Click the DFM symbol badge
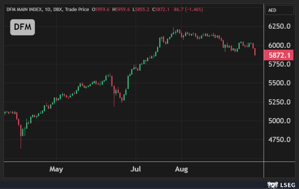This screenshot has width=299, height=189. 22,27
